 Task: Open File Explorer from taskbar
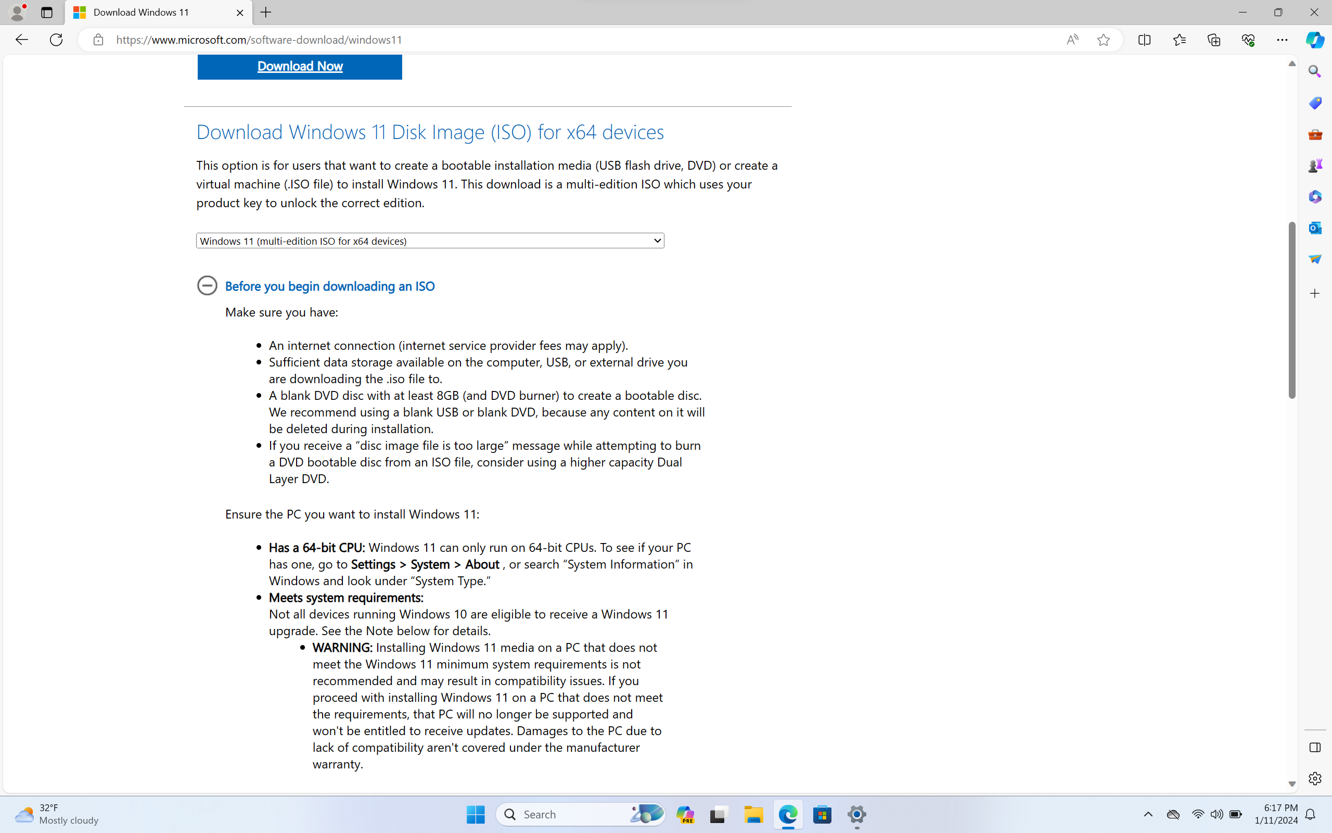753,814
